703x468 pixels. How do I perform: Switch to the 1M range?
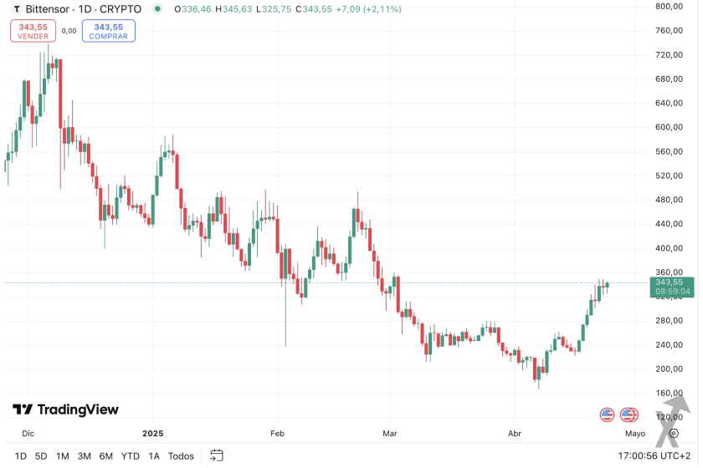pos(63,456)
